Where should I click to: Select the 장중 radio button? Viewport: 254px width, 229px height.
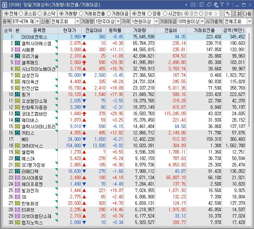(150, 14)
